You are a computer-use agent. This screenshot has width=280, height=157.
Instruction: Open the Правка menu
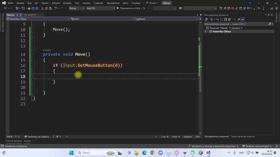coord(20,3)
